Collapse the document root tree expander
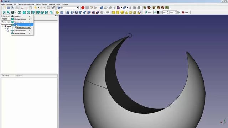 click(2, 26)
